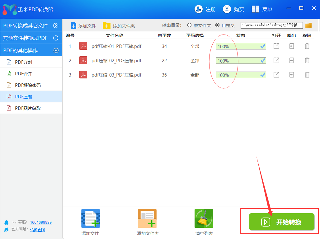Delete pdf压缩-03 row with trash icon
Image resolution: width=320 pixels, height=239 pixels.
[x=307, y=75]
